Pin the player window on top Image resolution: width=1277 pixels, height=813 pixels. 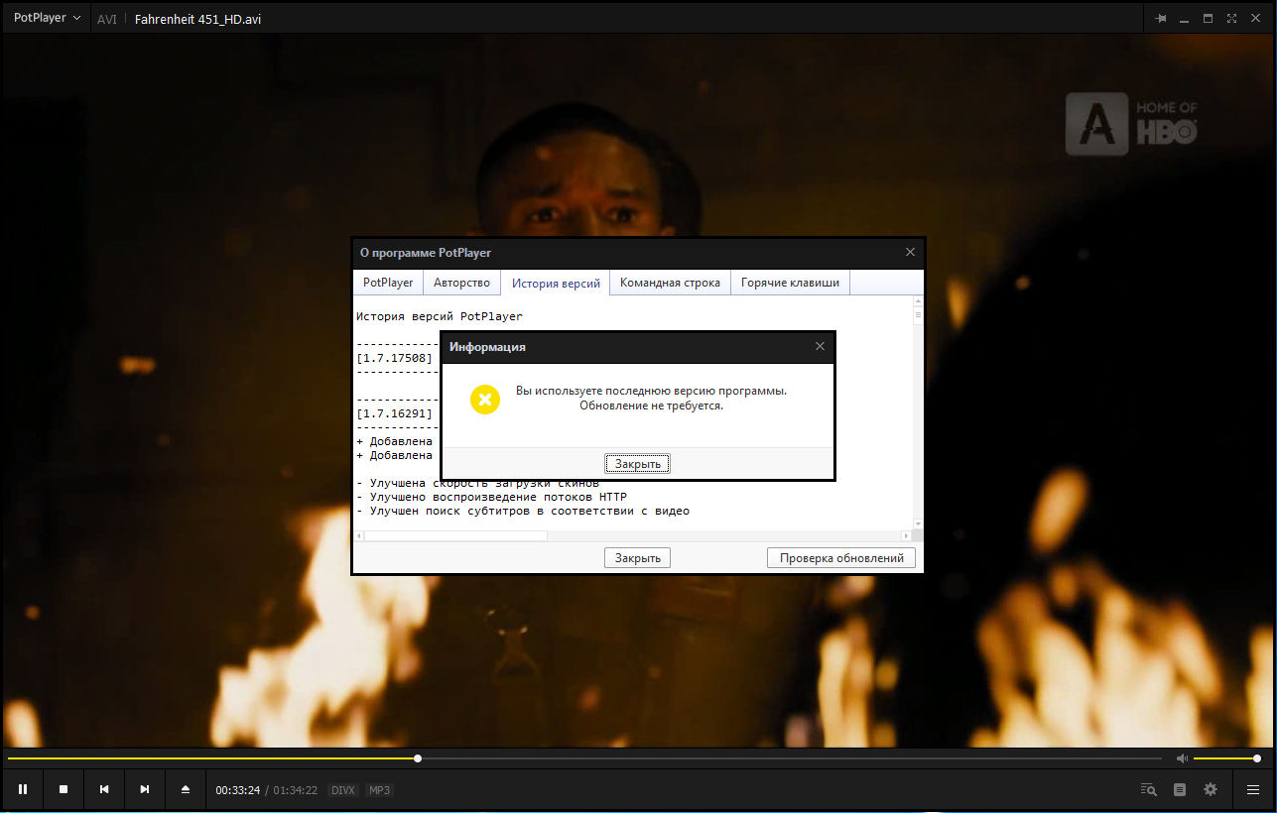click(1161, 18)
